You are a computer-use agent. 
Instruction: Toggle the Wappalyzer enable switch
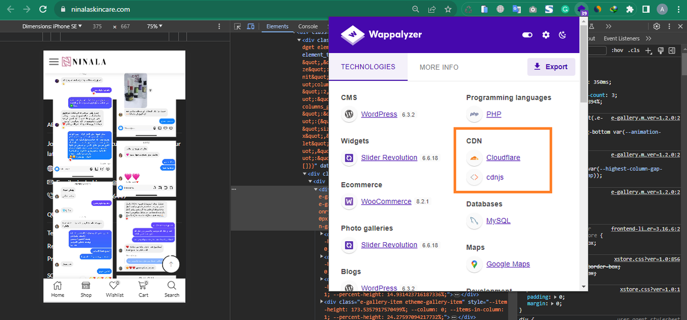(527, 35)
